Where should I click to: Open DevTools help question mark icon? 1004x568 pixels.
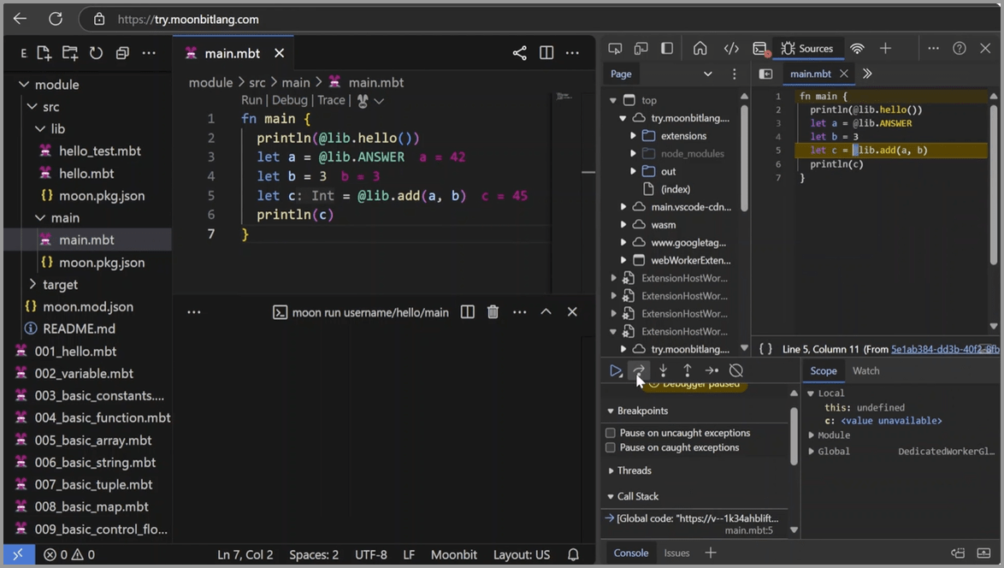[x=960, y=49]
